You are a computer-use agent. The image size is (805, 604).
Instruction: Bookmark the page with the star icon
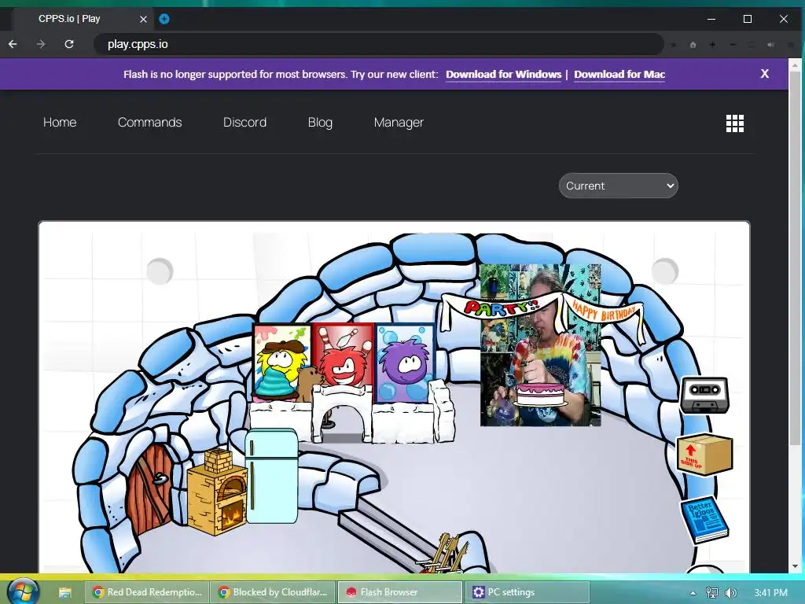tap(674, 45)
